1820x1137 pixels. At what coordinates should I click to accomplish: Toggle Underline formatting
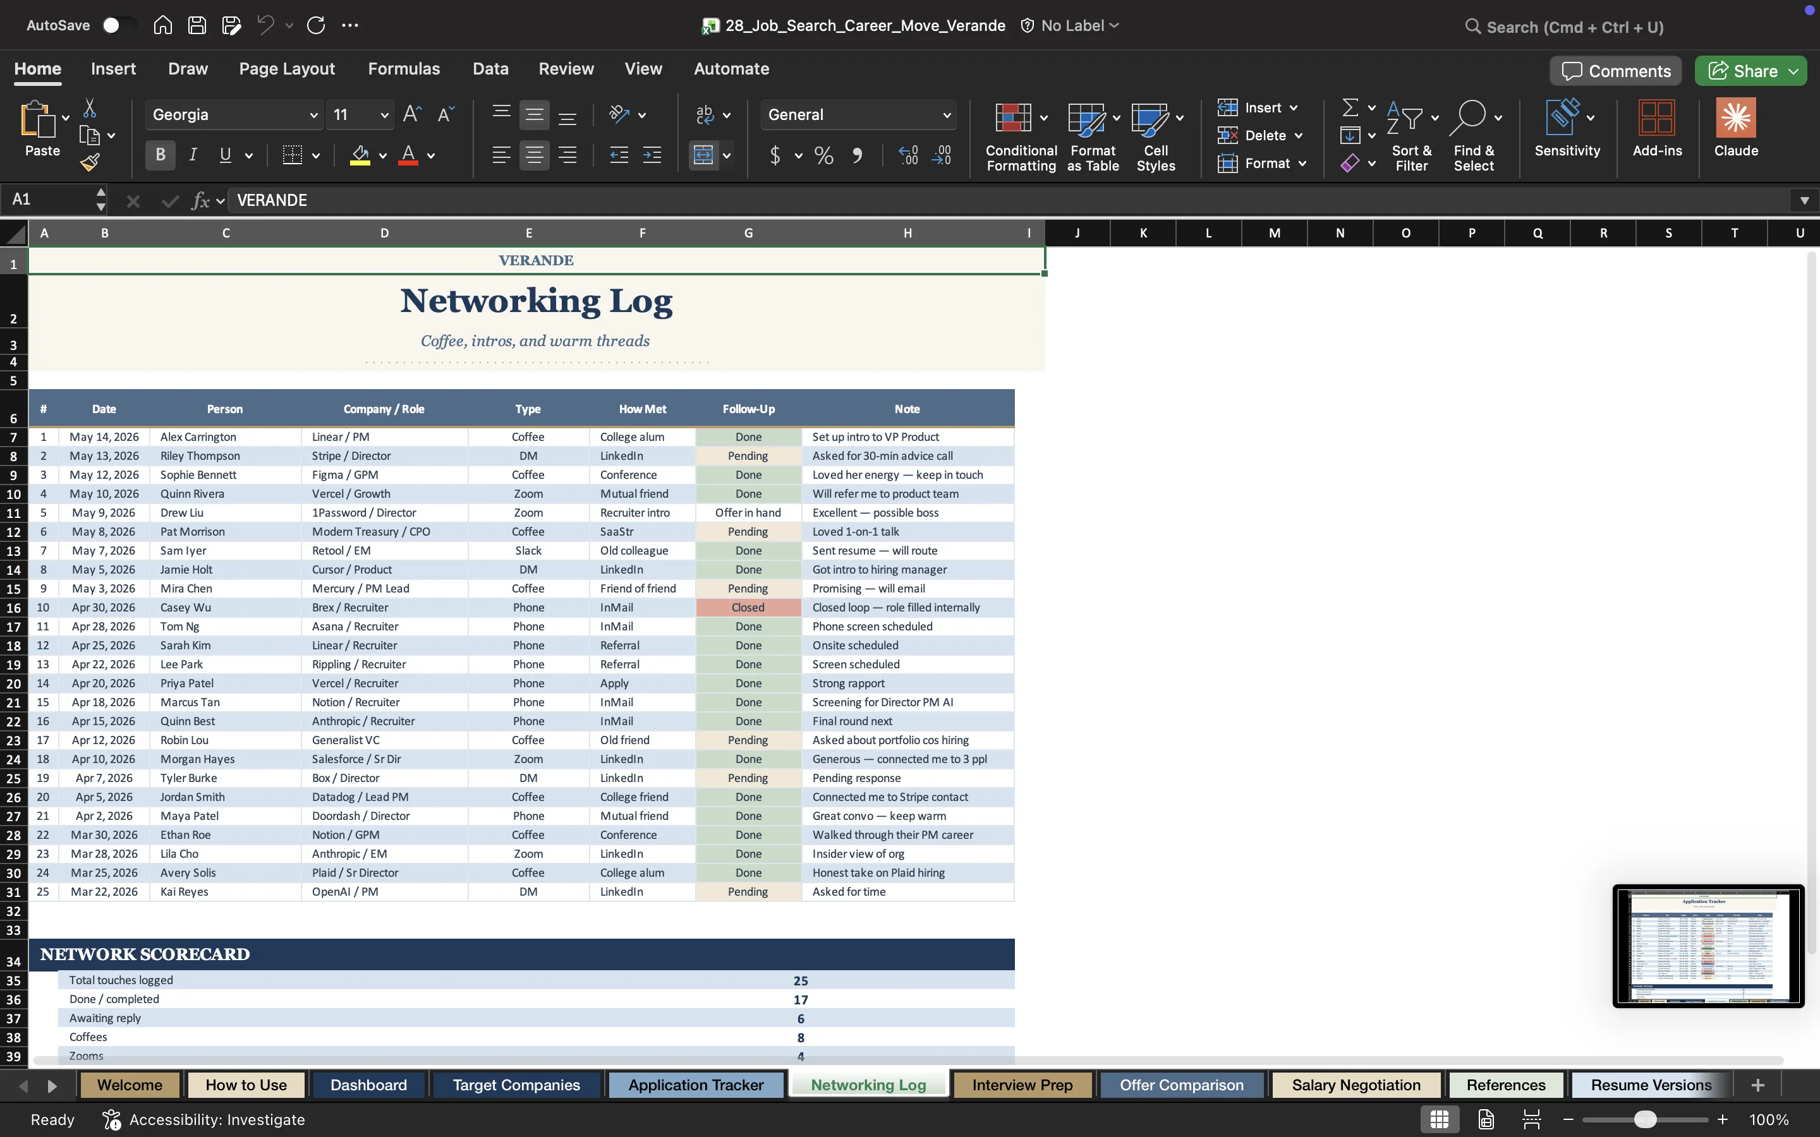(x=225, y=155)
